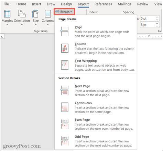Image resolution: width=163 pixels, height=151 pixels.
Task: Click the Margins icon
Action: click(7, 14)
